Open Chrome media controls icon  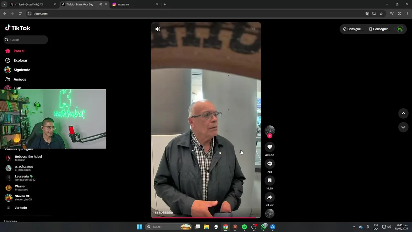point(392,14)
